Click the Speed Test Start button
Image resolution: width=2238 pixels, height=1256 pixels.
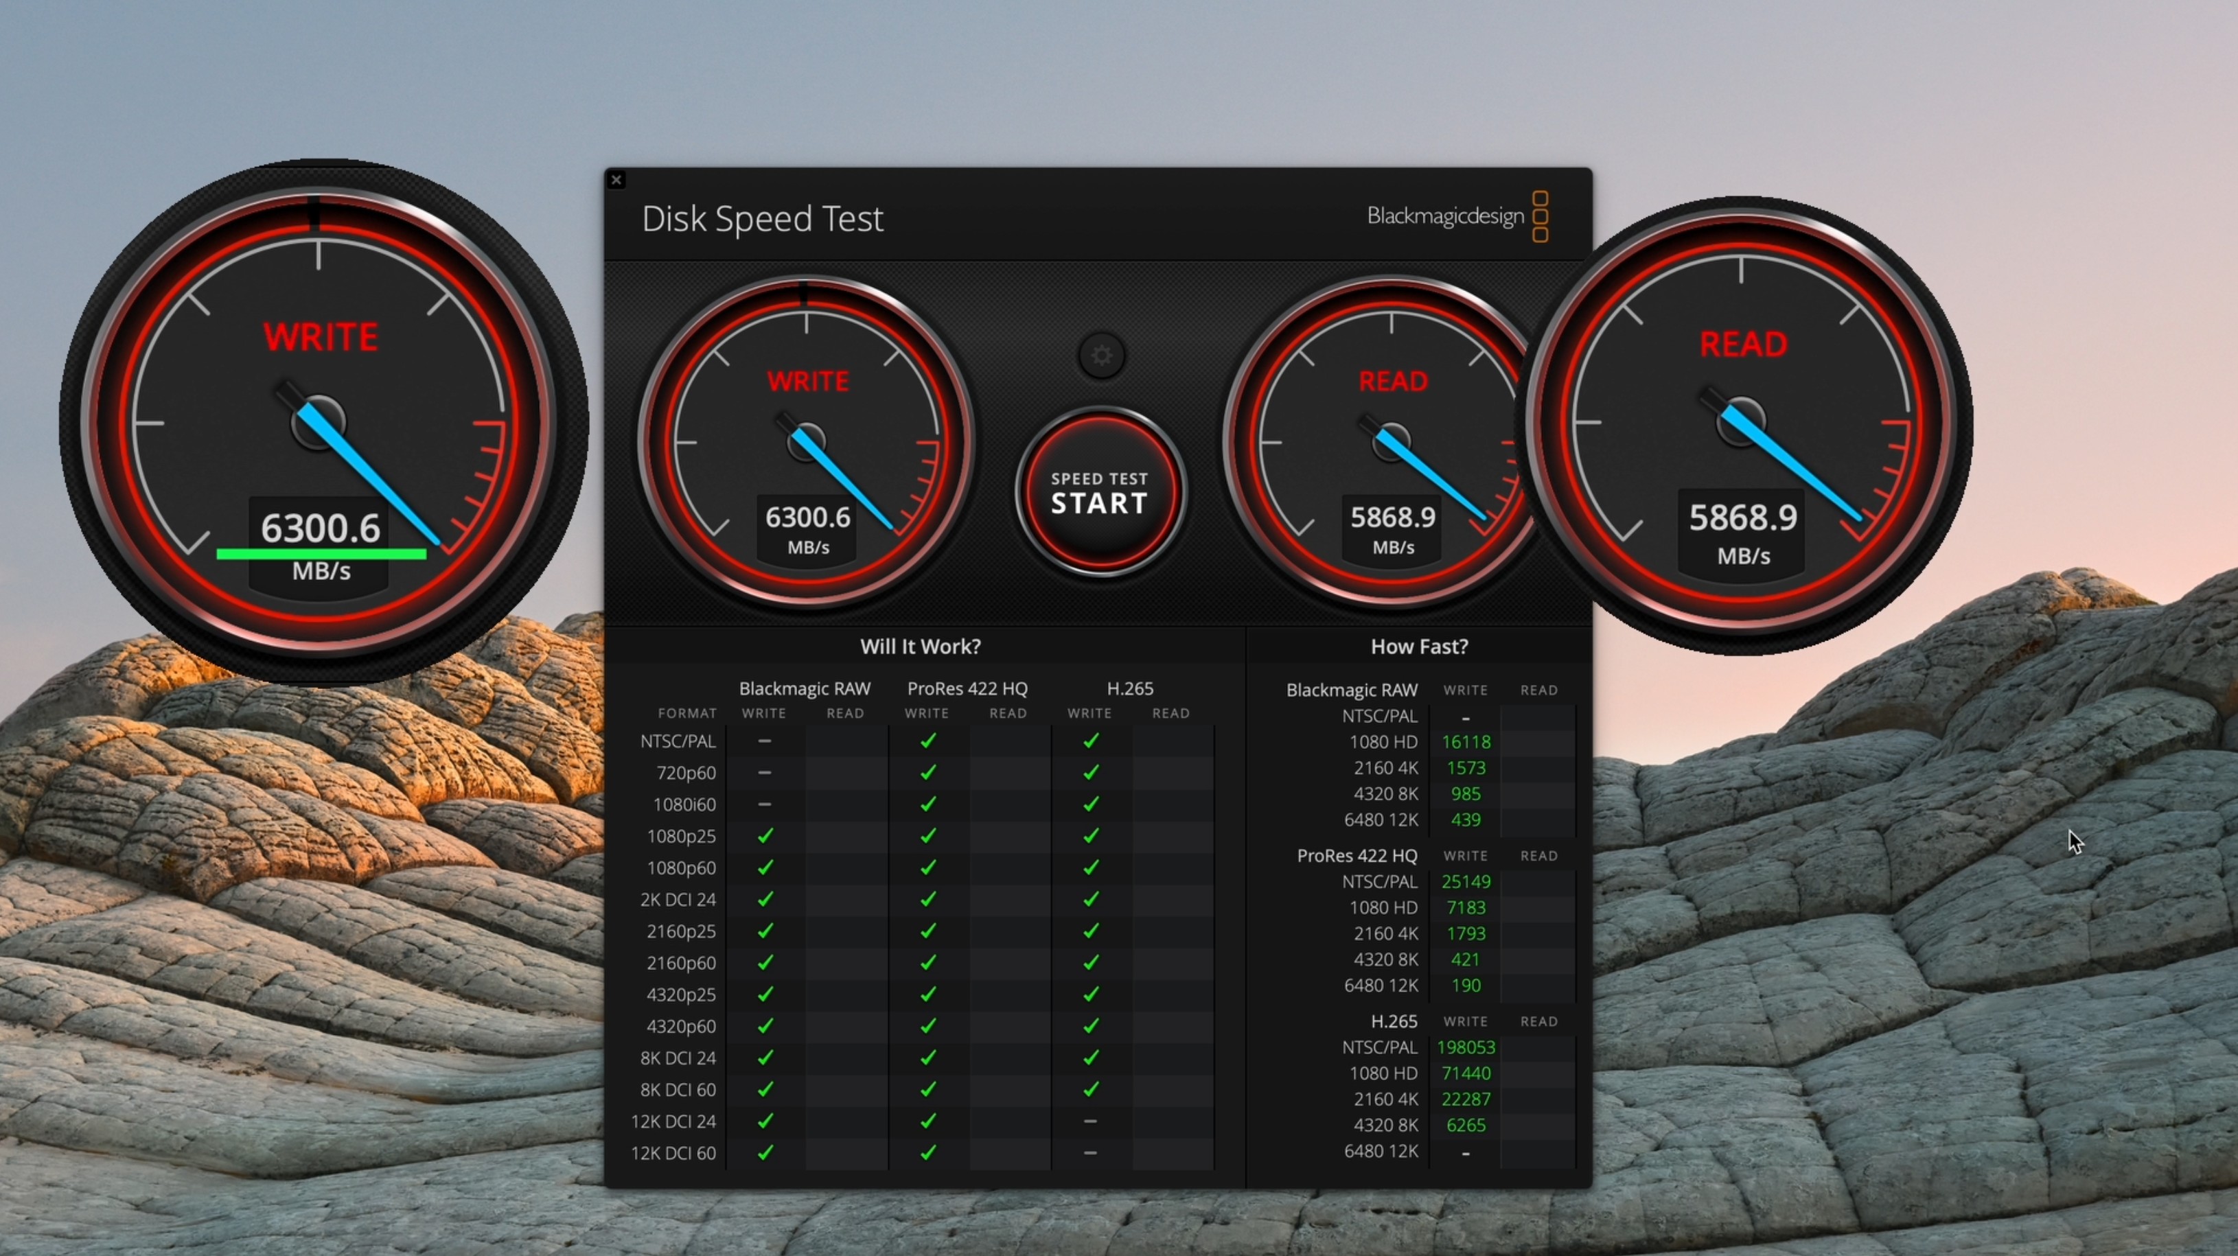click(x=1100, y=493)
